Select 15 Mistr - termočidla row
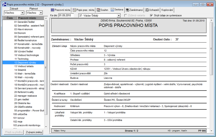 (x=23, y=74)
